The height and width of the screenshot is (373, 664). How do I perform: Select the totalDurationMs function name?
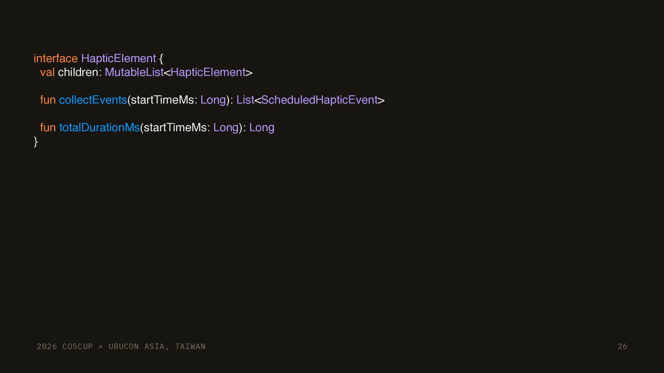99,127
